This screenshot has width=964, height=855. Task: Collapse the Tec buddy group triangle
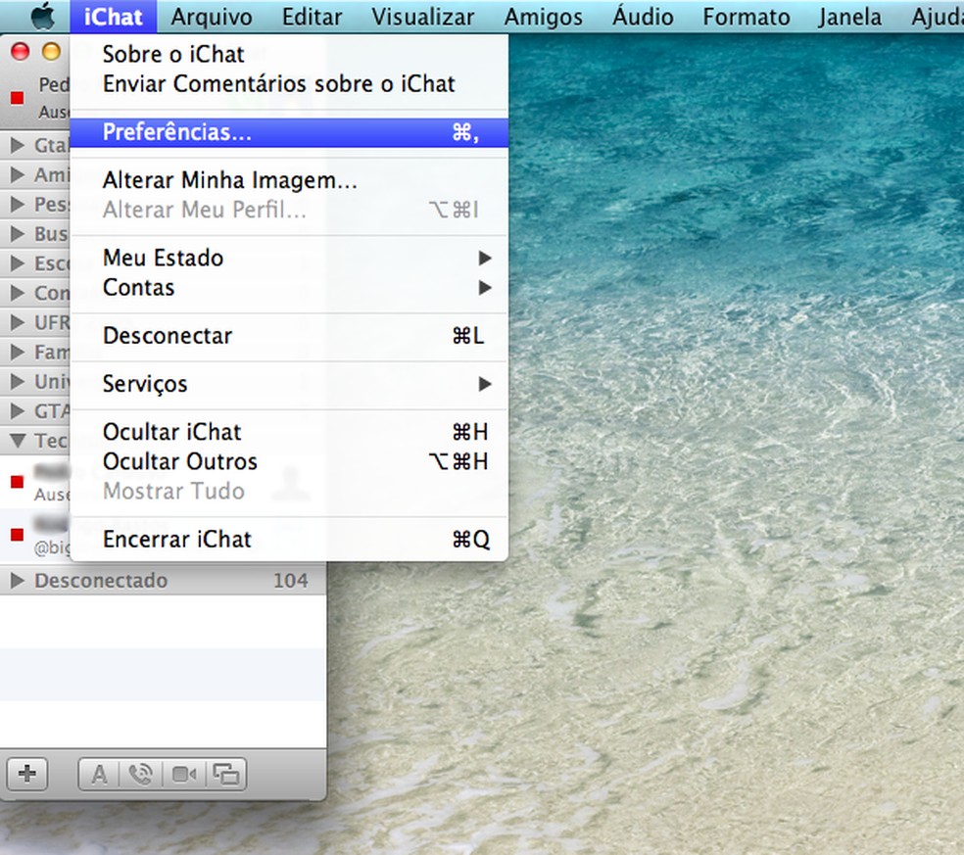(x=18, y=440)
